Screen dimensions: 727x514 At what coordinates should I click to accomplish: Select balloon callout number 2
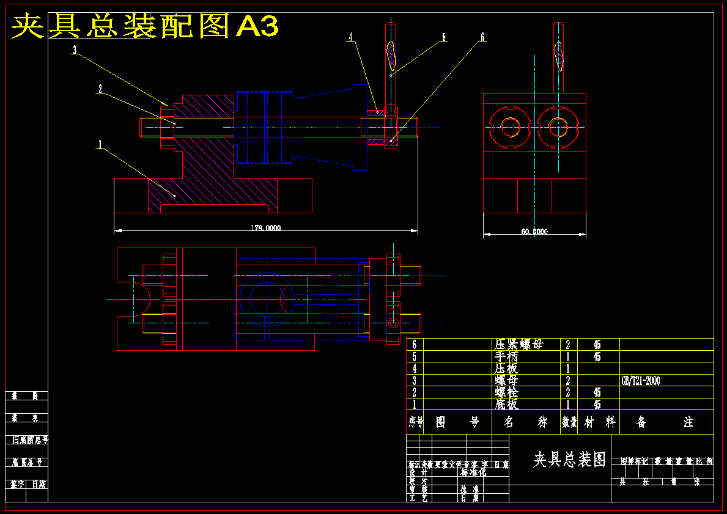tap(100, 89)
